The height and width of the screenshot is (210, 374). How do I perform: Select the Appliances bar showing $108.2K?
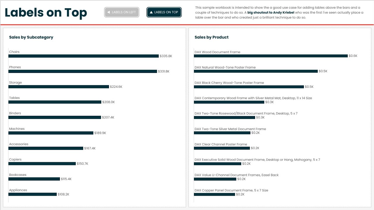pos(32,194)
